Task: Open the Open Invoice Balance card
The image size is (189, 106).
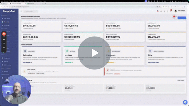Action: pyautogui.click(x=83, y=26)
